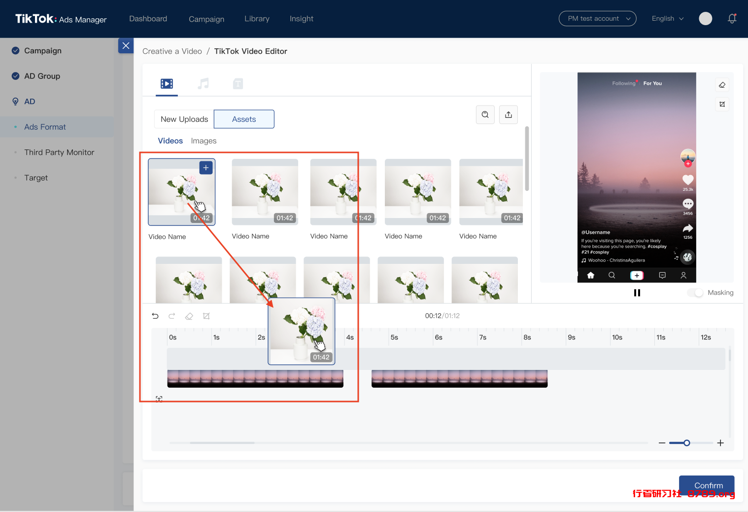The width and height of the screenshot is (748, 512).
Task: Click the TikTok preview phone screen
Action: [x=637, y=178]
